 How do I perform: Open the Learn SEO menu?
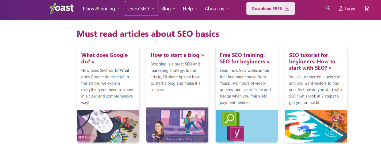[142, 8]
